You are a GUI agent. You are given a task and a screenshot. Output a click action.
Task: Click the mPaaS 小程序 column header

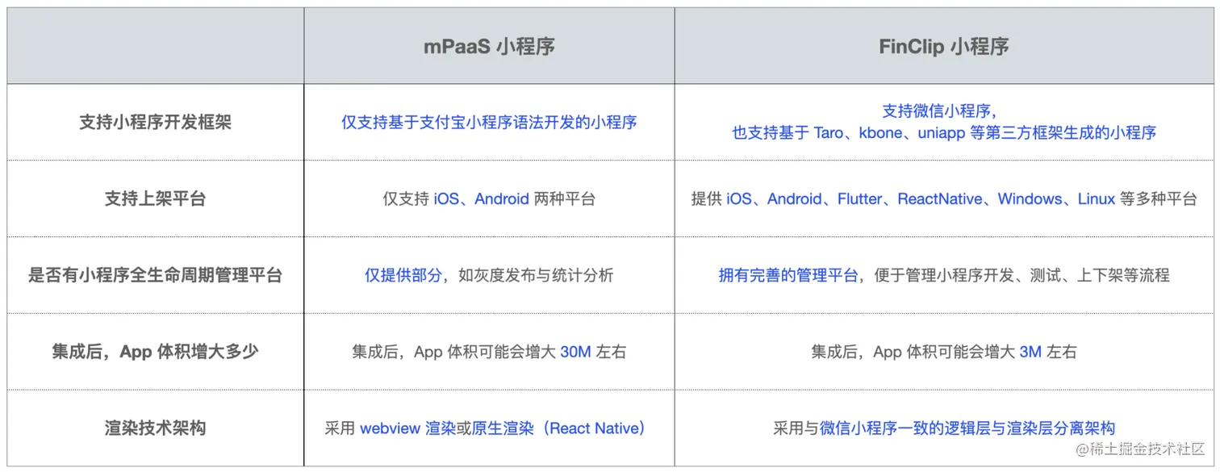[489, 47]
